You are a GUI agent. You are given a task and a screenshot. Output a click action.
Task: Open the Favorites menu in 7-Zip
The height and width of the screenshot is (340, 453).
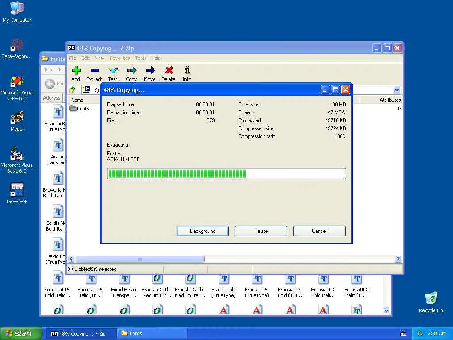coord(119,58)
